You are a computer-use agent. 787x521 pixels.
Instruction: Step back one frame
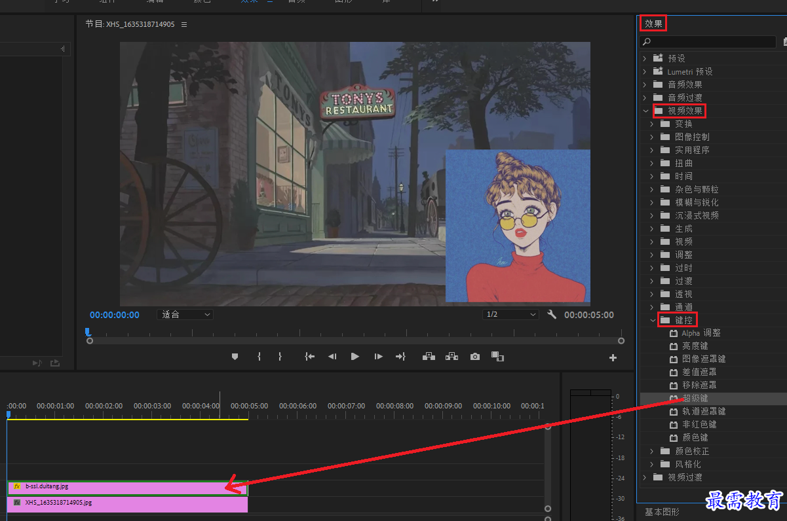[332, 357]
